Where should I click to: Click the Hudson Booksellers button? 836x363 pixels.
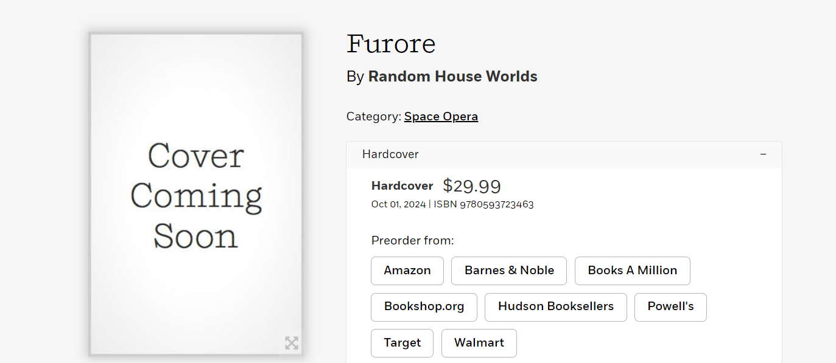pyautogui.click(x=555, y=306)
